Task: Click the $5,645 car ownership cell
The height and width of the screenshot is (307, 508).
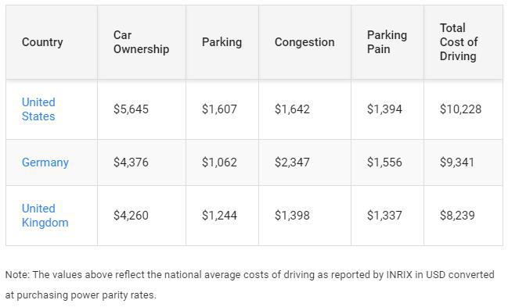Action: pyautogui.click(x=131, y=109)
